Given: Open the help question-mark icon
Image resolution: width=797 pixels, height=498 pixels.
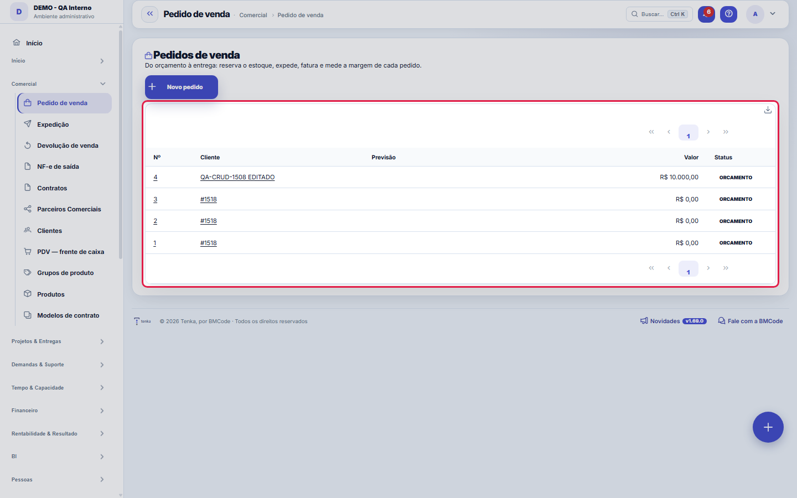Looking at the screenshot, I should [729, 14].
